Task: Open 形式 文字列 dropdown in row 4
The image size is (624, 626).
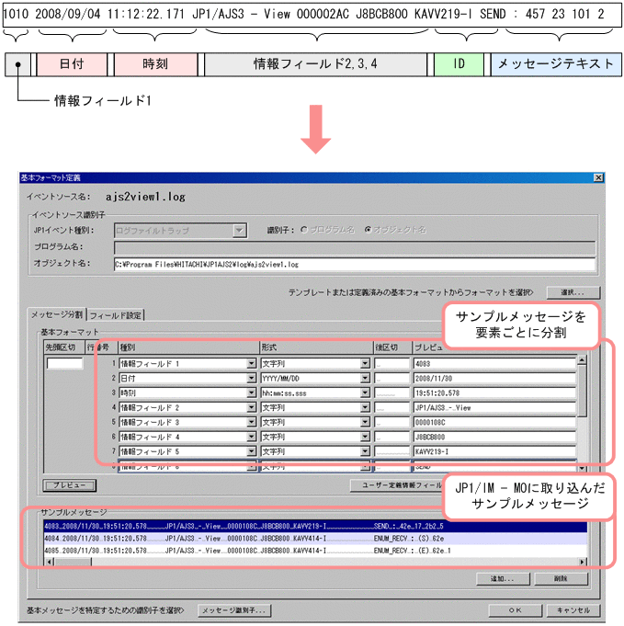Action: pyautogui.click(x=365, y=407)
